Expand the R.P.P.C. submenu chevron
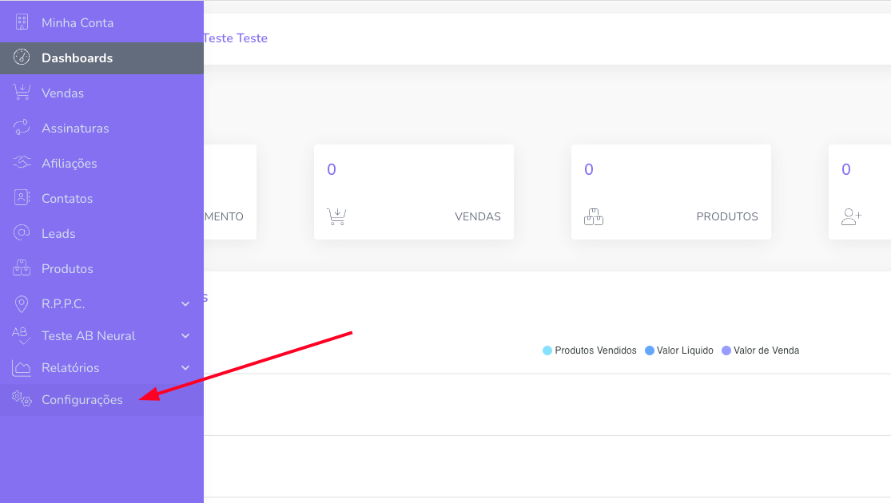The width and height of the screenshot is (891, 503). click(185, 304)
